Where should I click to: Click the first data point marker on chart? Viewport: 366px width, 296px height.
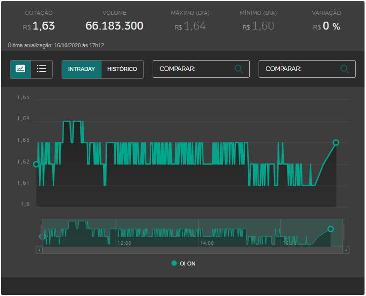(x=35, y=164)
